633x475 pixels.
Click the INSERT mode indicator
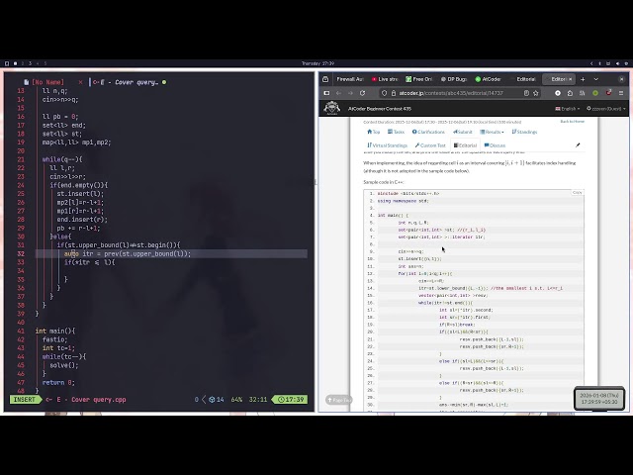tap(24, 400)
